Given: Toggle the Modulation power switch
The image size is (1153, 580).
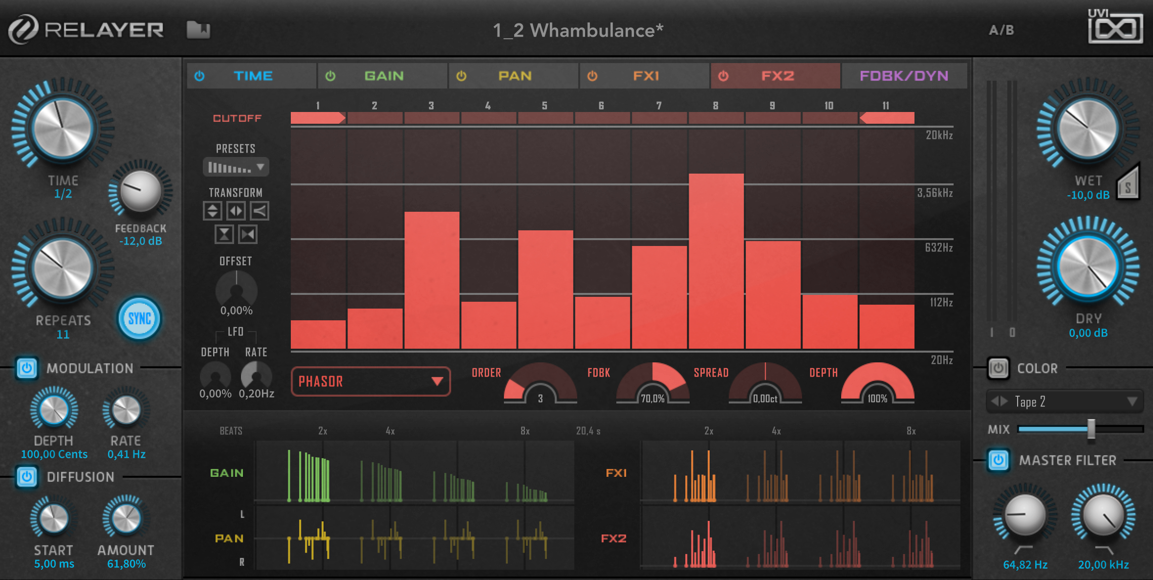Looking at the screenshot, I should (x=27, y=368).
